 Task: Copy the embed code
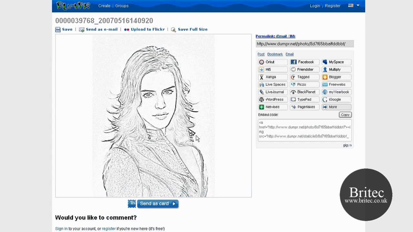(x=345, y=115)
